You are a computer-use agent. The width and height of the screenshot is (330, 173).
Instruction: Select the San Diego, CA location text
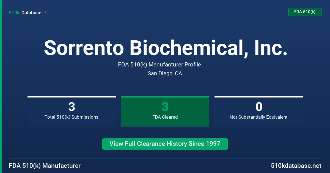(x=165, y=73)
